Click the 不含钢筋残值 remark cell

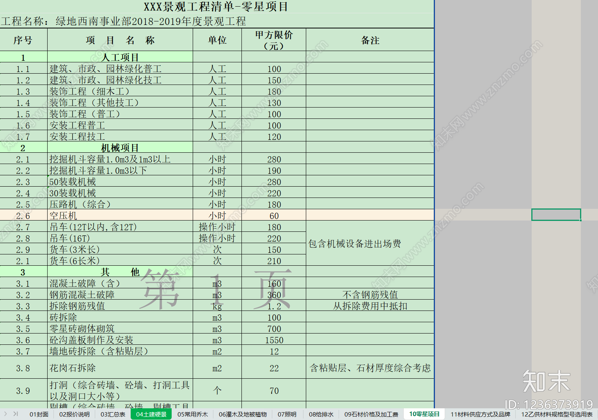(x=370, y=294)
